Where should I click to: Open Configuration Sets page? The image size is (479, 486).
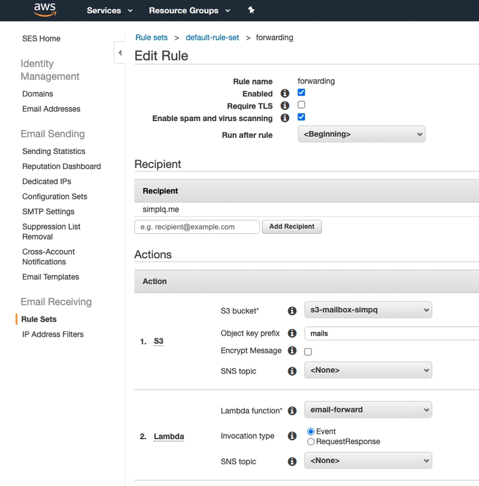click(x=54, y=197)
